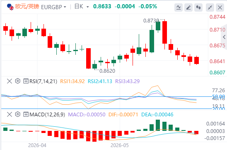
Task: Expand the MACD panel with plus box
Action: click(26, 115)
